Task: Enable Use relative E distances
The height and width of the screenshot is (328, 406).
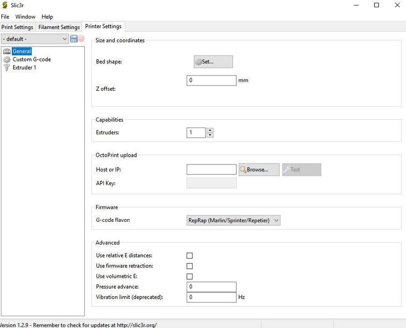Action: [189, 256]
